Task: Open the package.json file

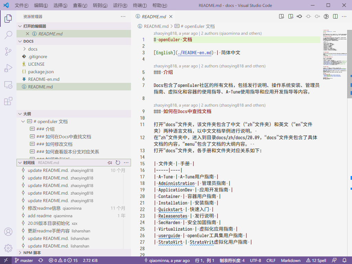Action: [x=74, y=71]
